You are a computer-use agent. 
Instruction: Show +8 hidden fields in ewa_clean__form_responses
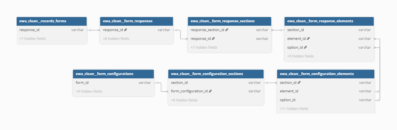pos(116,39)
